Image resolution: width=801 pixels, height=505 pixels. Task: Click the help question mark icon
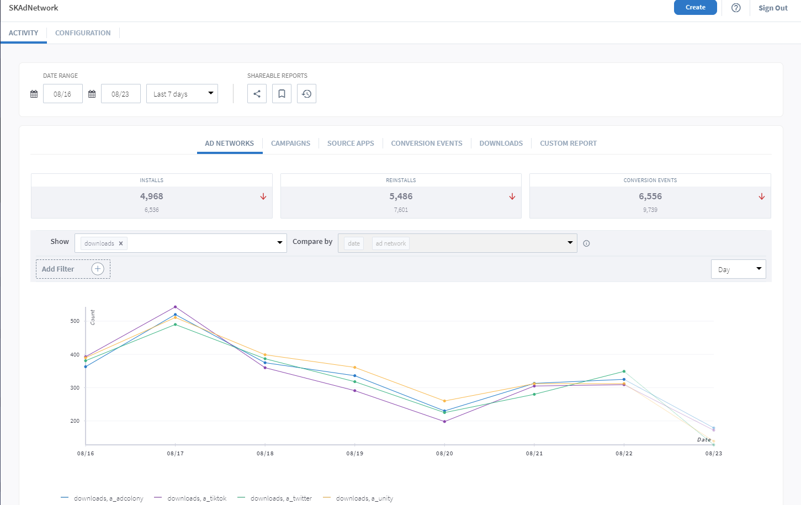(736, 8)
